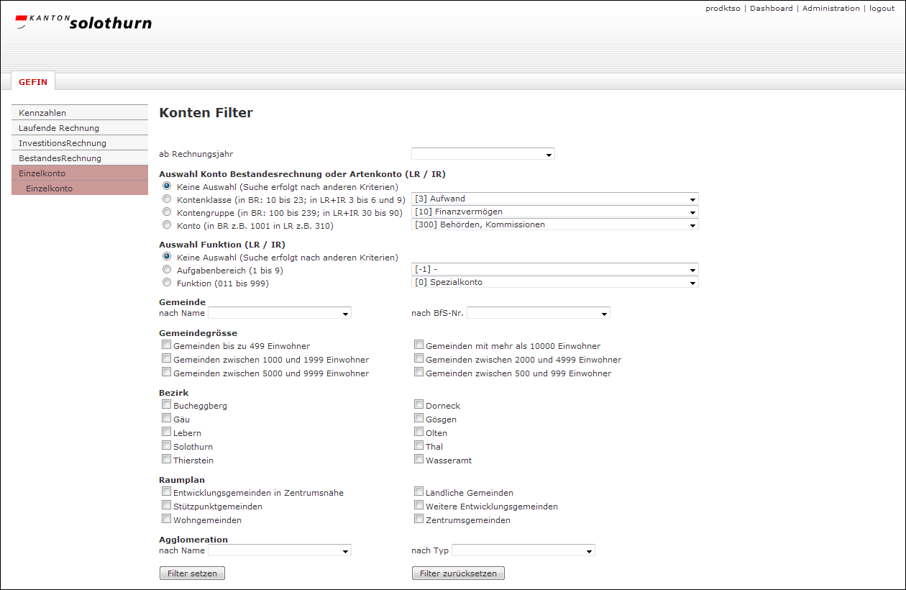Click the Filter zurücksetzen button
Viewport: 906px width, 590px height.
pyautogui.click(x=458, y=573)
